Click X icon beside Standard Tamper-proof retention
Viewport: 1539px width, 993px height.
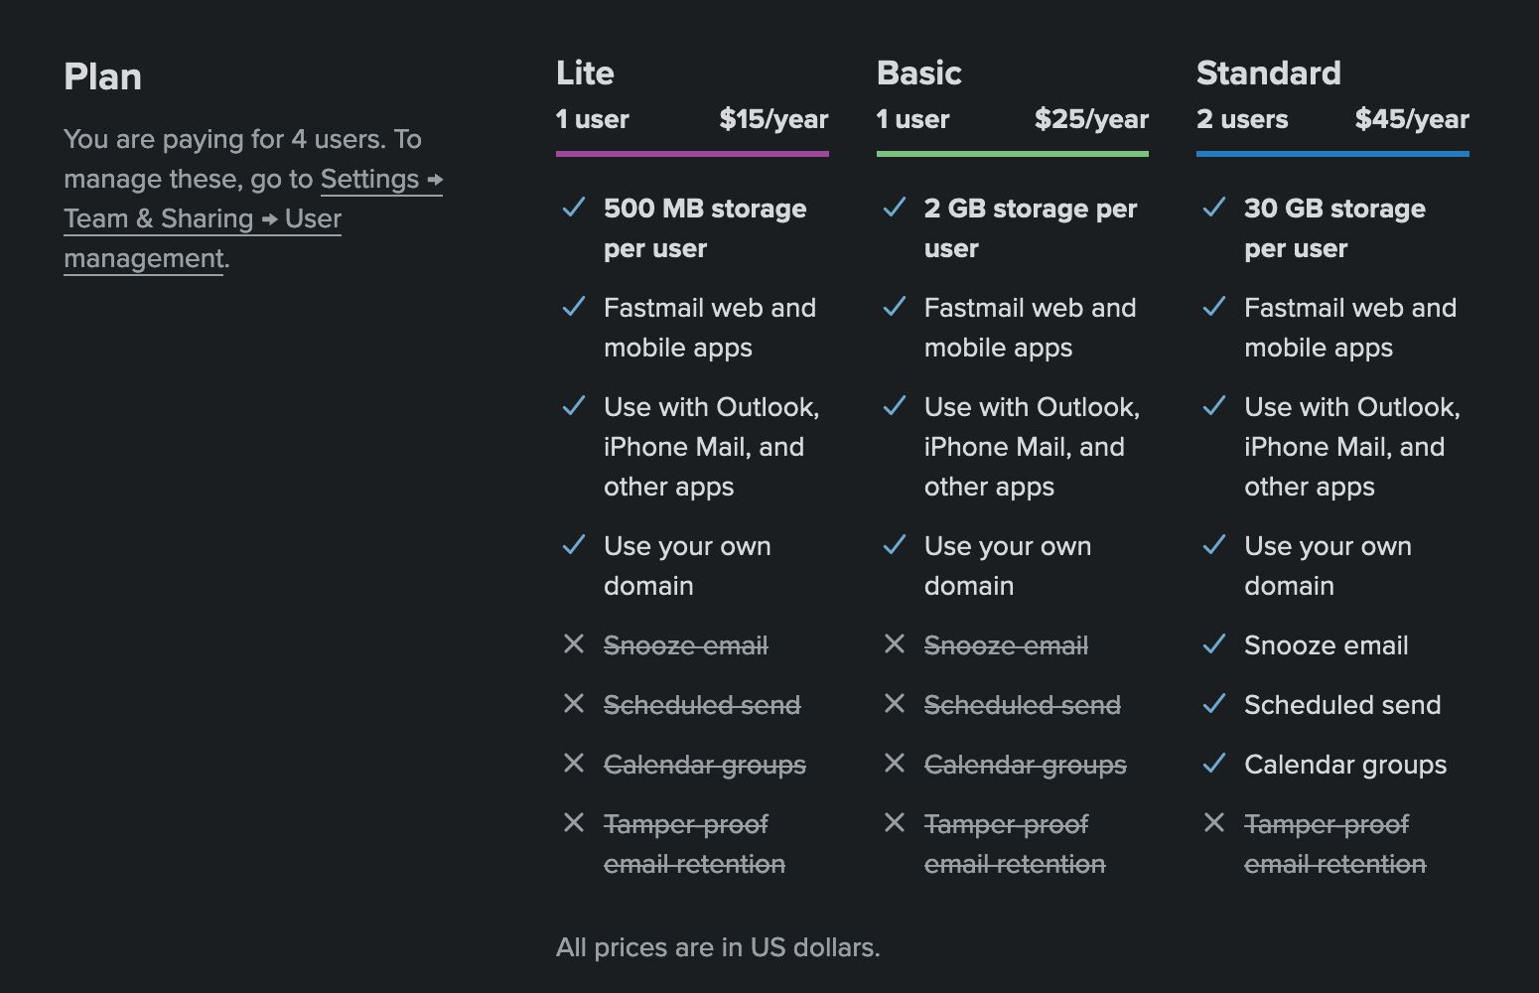(x=1214, y=823)
